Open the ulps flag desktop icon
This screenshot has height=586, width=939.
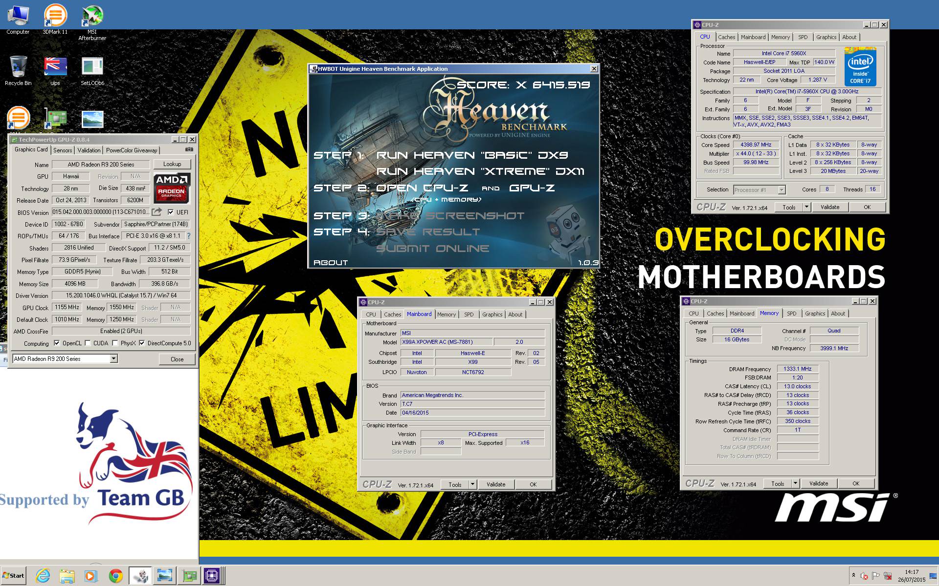pos(55,71)
